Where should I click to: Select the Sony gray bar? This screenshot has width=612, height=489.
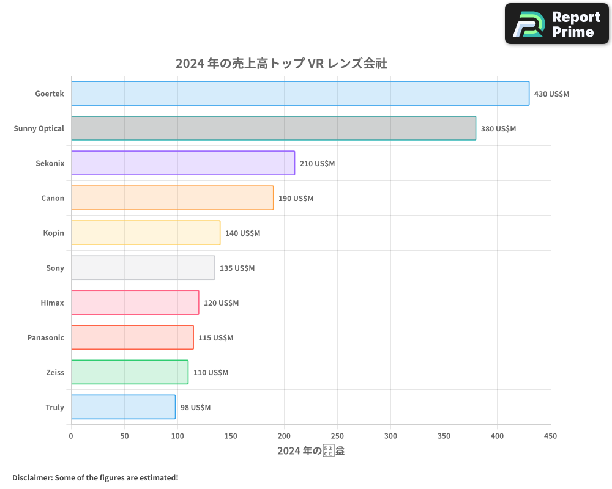(x=143, y=268)
